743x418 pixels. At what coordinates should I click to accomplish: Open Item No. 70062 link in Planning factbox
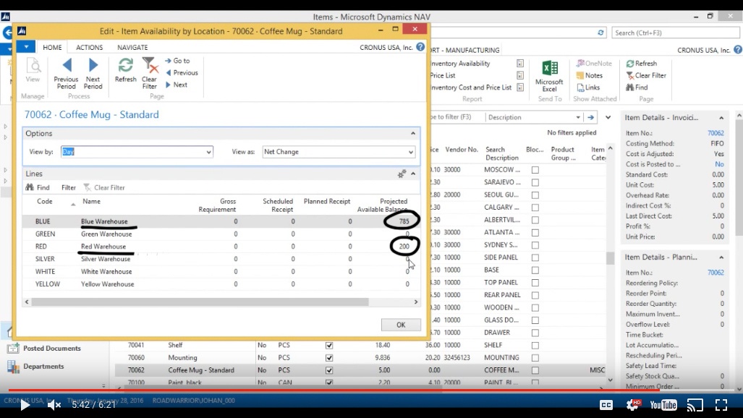tap(716, 273)
